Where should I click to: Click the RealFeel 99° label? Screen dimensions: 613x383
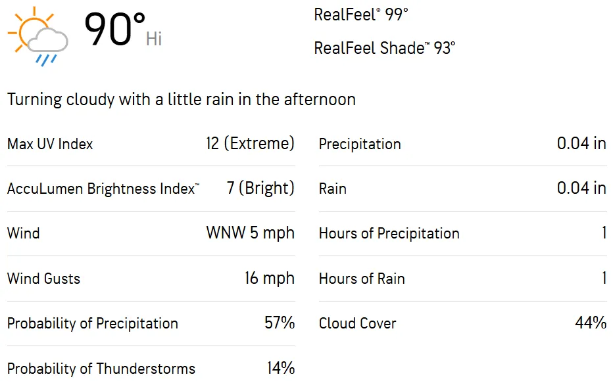point(361,15)
